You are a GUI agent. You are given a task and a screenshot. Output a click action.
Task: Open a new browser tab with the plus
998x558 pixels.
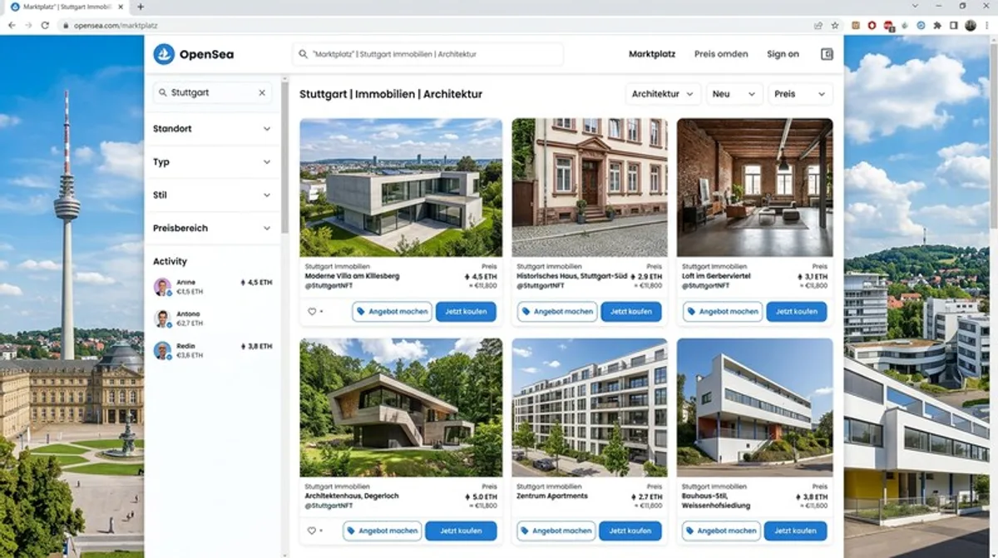[x=140, y=7]
